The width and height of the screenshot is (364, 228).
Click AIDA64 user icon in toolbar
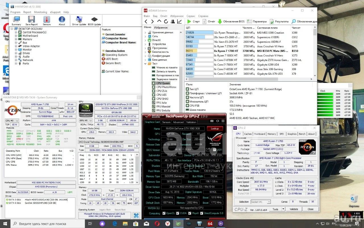pos(173,21)
